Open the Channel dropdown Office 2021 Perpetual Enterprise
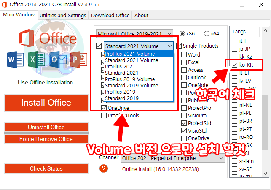The height and width of the screenshot is (190, 271). pyautogui.click(x=173, y=158)
